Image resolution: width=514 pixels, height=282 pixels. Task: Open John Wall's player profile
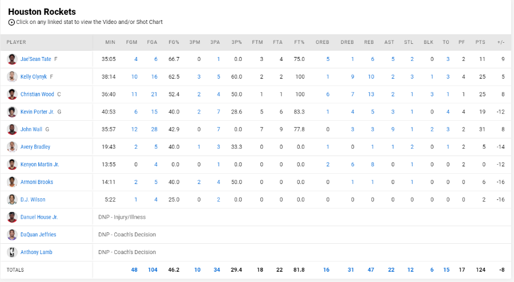click(31, 129)
